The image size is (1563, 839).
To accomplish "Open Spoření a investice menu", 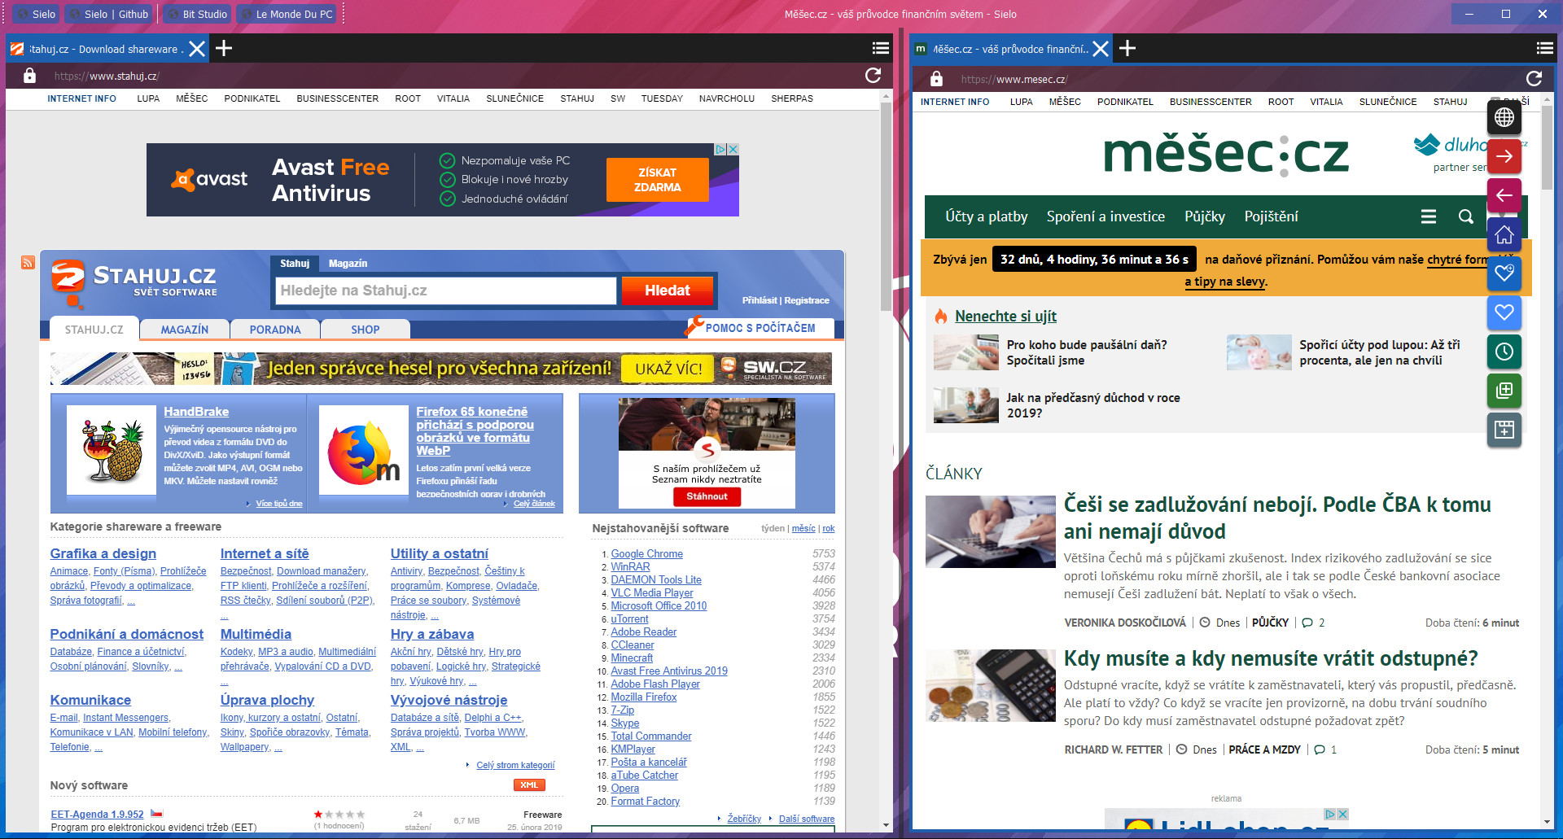I will [1105, 216].
